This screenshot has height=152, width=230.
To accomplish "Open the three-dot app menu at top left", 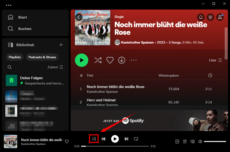I will [x=9, y=5].
